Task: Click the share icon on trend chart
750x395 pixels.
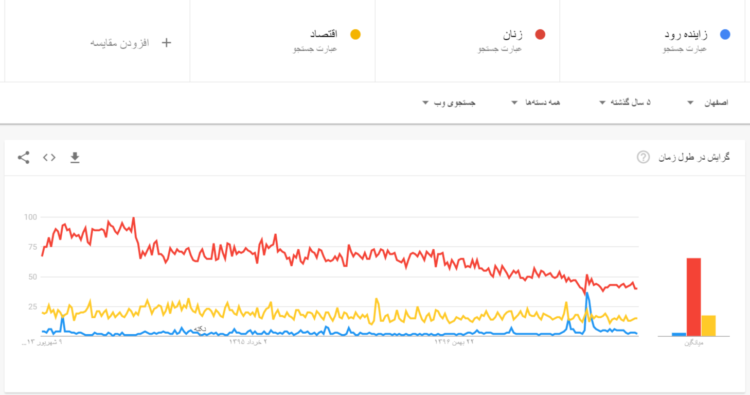Action: (24, 158)
